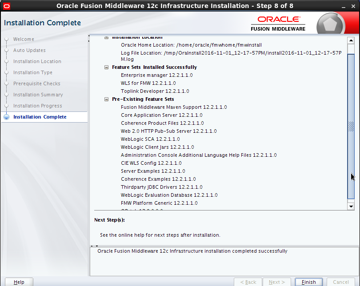This screenshot has height=286, width=360.
Task: Collapse the Installation Location section
Action: pyautogui.click(x=106, y=37)
